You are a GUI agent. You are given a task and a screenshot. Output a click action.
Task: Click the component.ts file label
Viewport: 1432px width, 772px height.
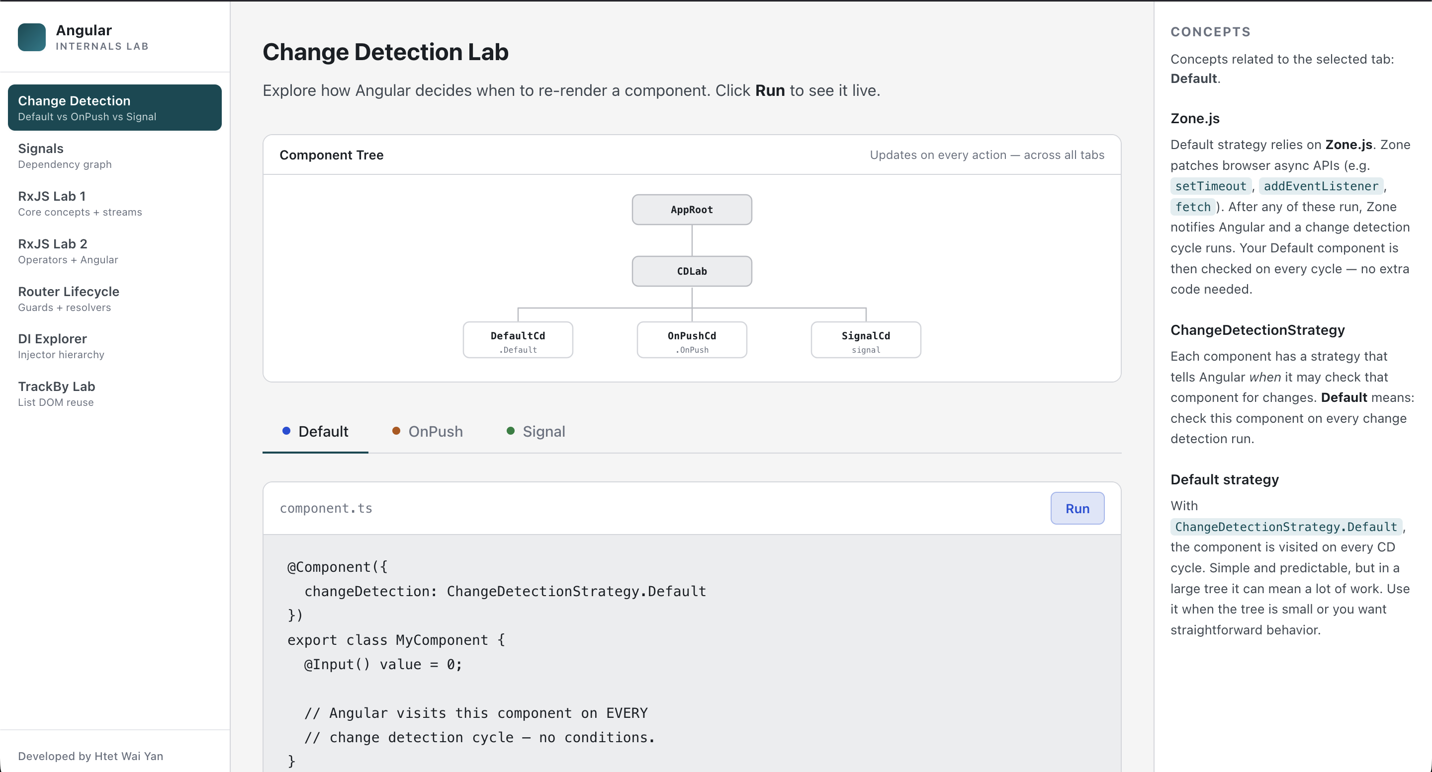326,508
